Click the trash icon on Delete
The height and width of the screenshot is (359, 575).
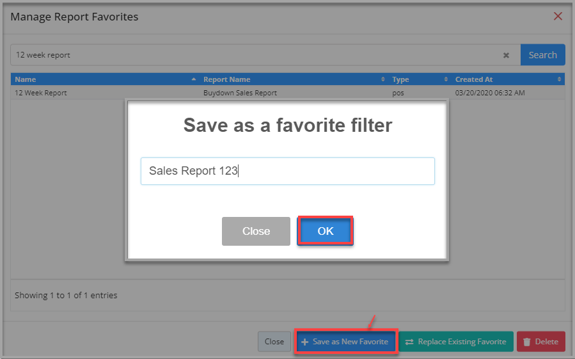point(527,342)
